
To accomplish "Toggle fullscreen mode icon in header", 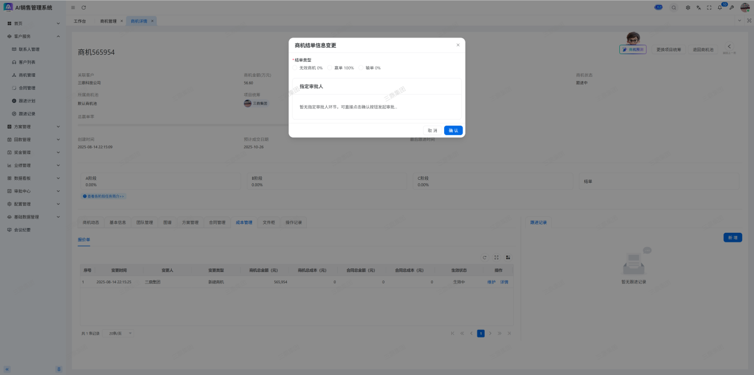I will tap(709, 8).
